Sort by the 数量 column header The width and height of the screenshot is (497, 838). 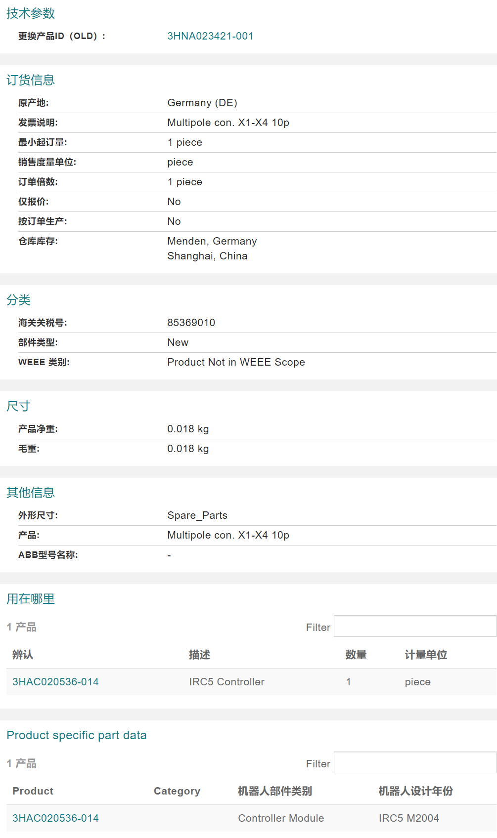356,655
